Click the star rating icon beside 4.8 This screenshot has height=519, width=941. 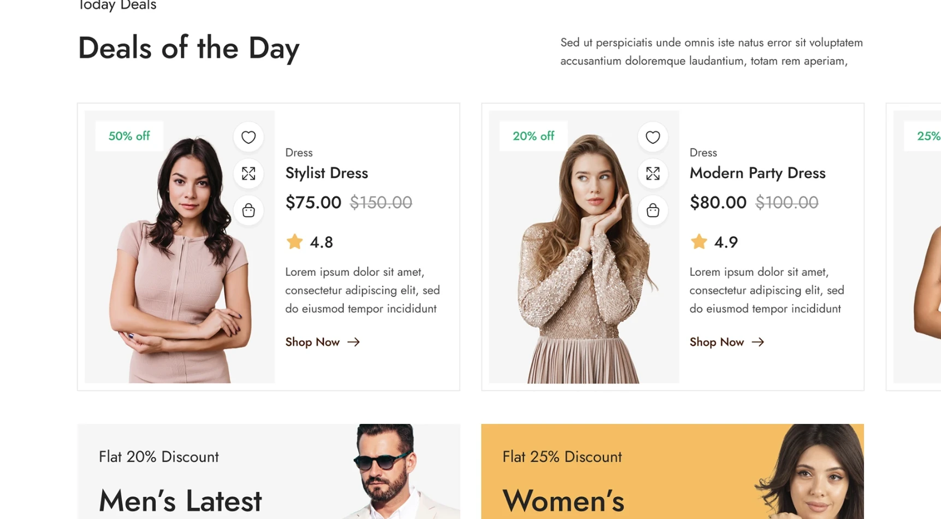coord(294,241)
